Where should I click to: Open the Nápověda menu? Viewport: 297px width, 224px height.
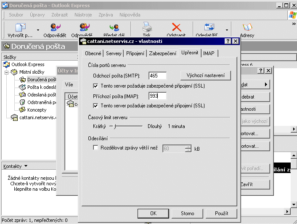pyautogui.click(x=130, y=15)
